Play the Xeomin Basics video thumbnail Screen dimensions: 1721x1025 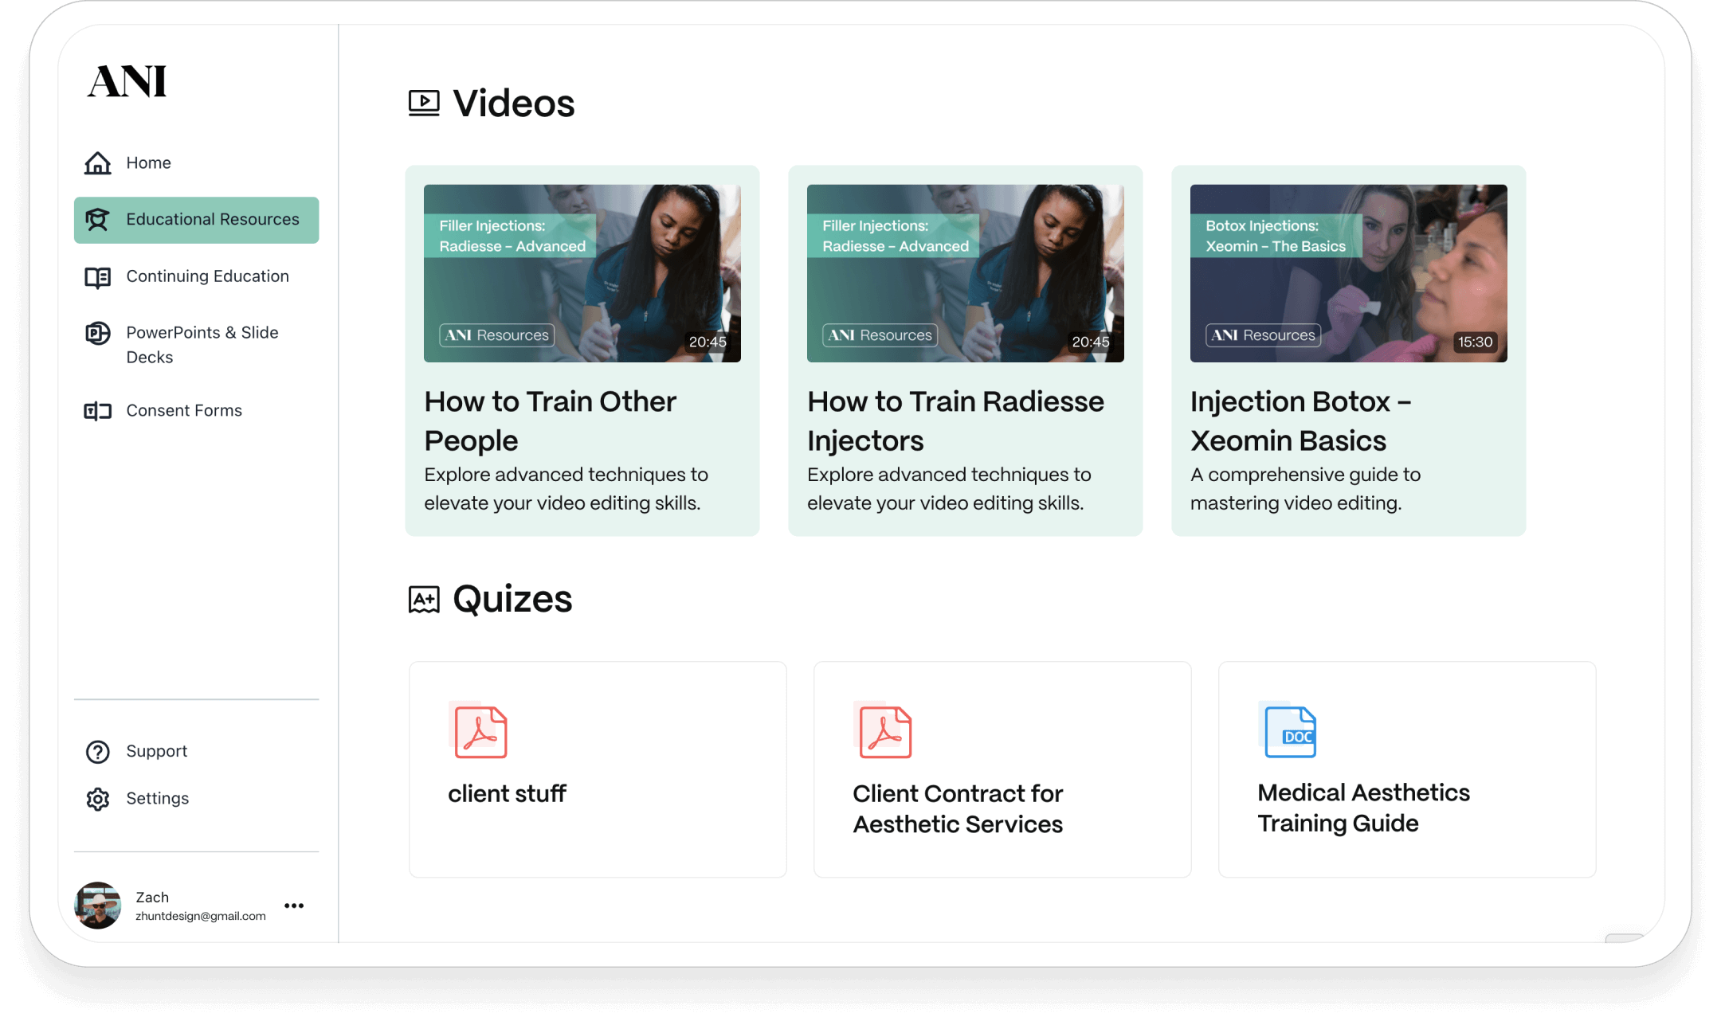pyautogui.click(x=1348, y=273)
